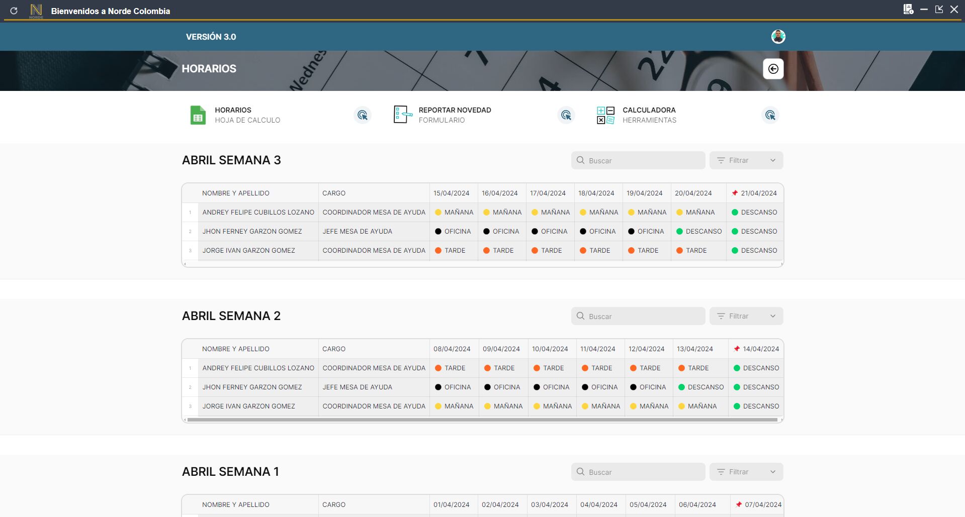Click the cursor icon beside Horarios Hoja de Calculo
This screenshot has width=965, height=517.
tap(362, 115)
